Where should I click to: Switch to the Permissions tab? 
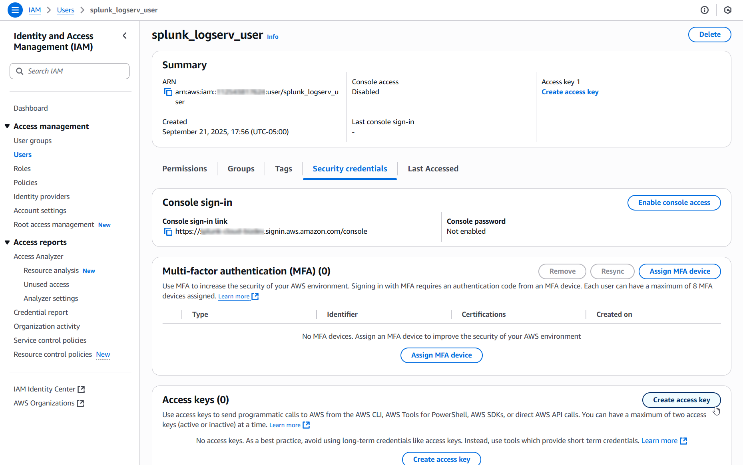point(185,169)
